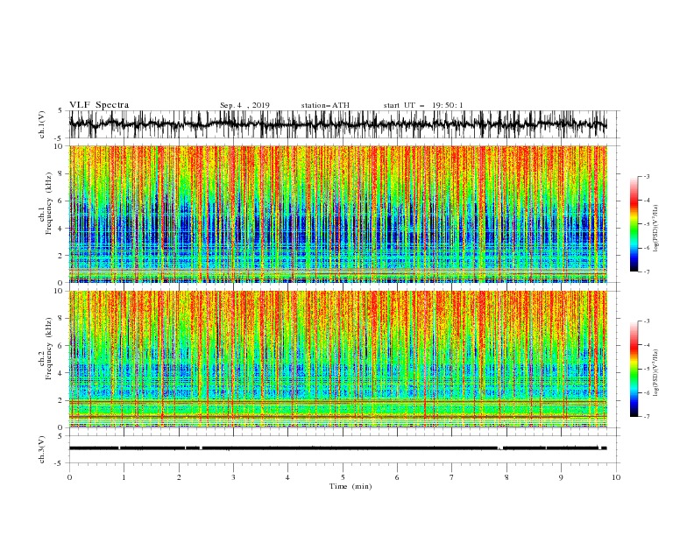Click time axis tick label "3"
Viewport: 694px width, 536px height.
point(233,477)
